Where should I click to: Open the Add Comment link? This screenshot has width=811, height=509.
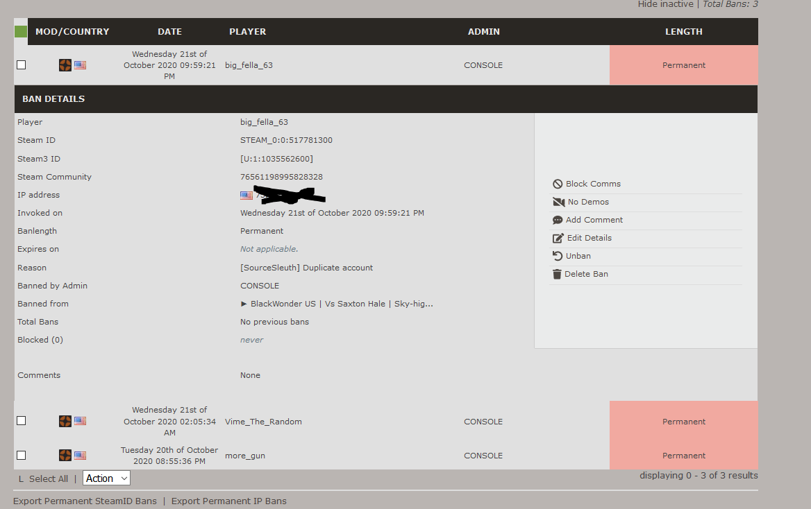click(x=594, y=220)
